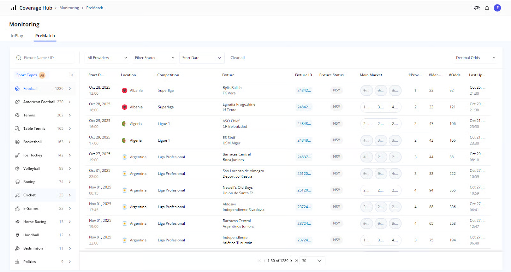Toggle the All sport types badge
511x272 pixels.
pos(42,76)
